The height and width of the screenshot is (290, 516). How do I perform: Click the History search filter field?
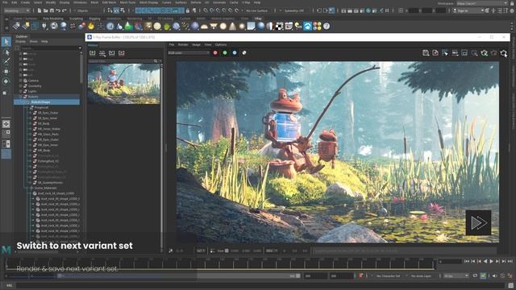(120, 61)
